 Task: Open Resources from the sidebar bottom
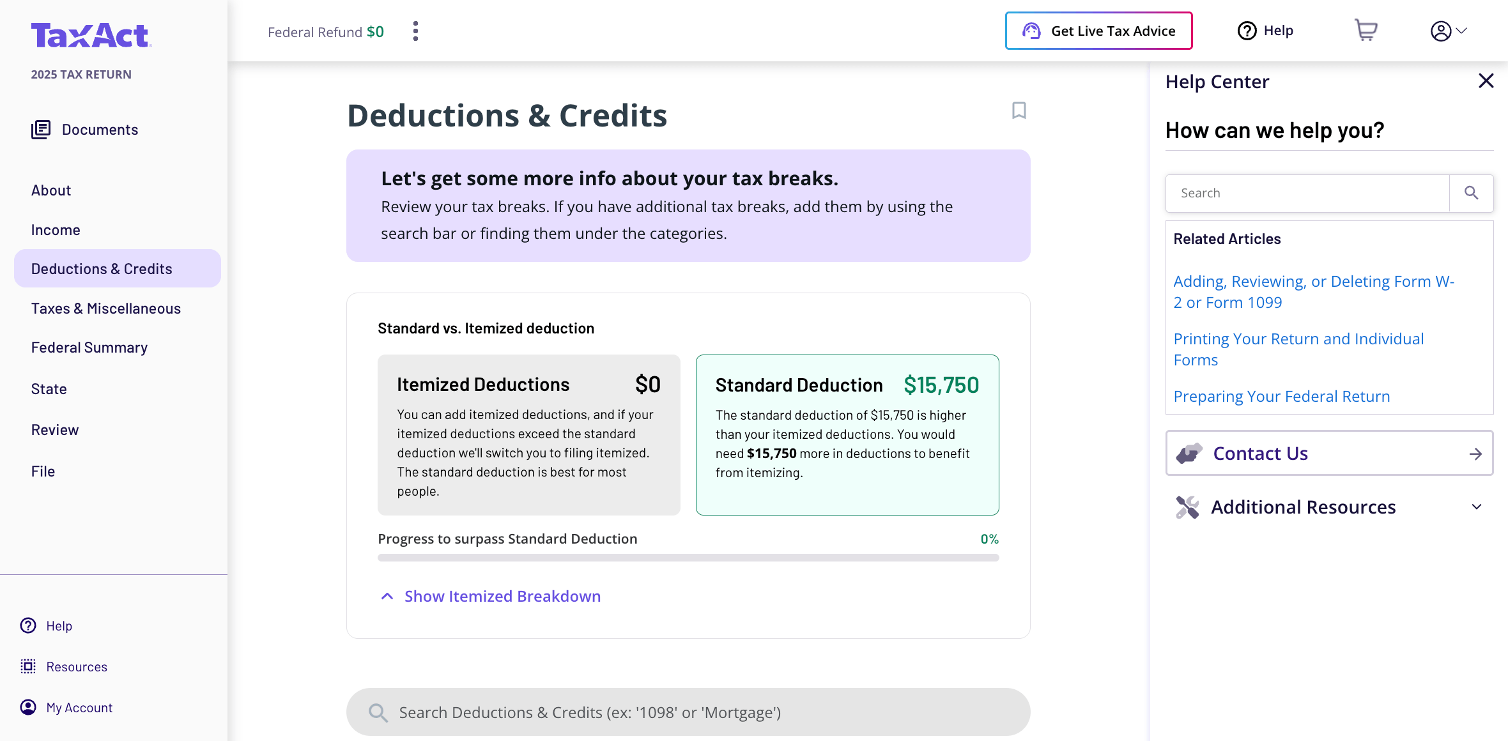[76, 667]
